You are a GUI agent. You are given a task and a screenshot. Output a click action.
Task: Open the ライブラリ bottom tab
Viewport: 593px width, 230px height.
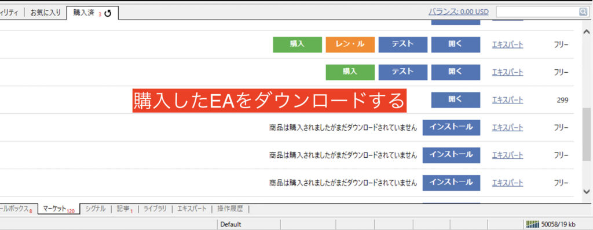click(155, 209)
